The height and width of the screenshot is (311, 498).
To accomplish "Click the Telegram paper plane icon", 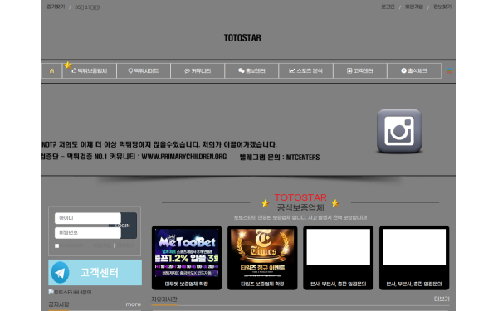I will (x=60, y=273).
